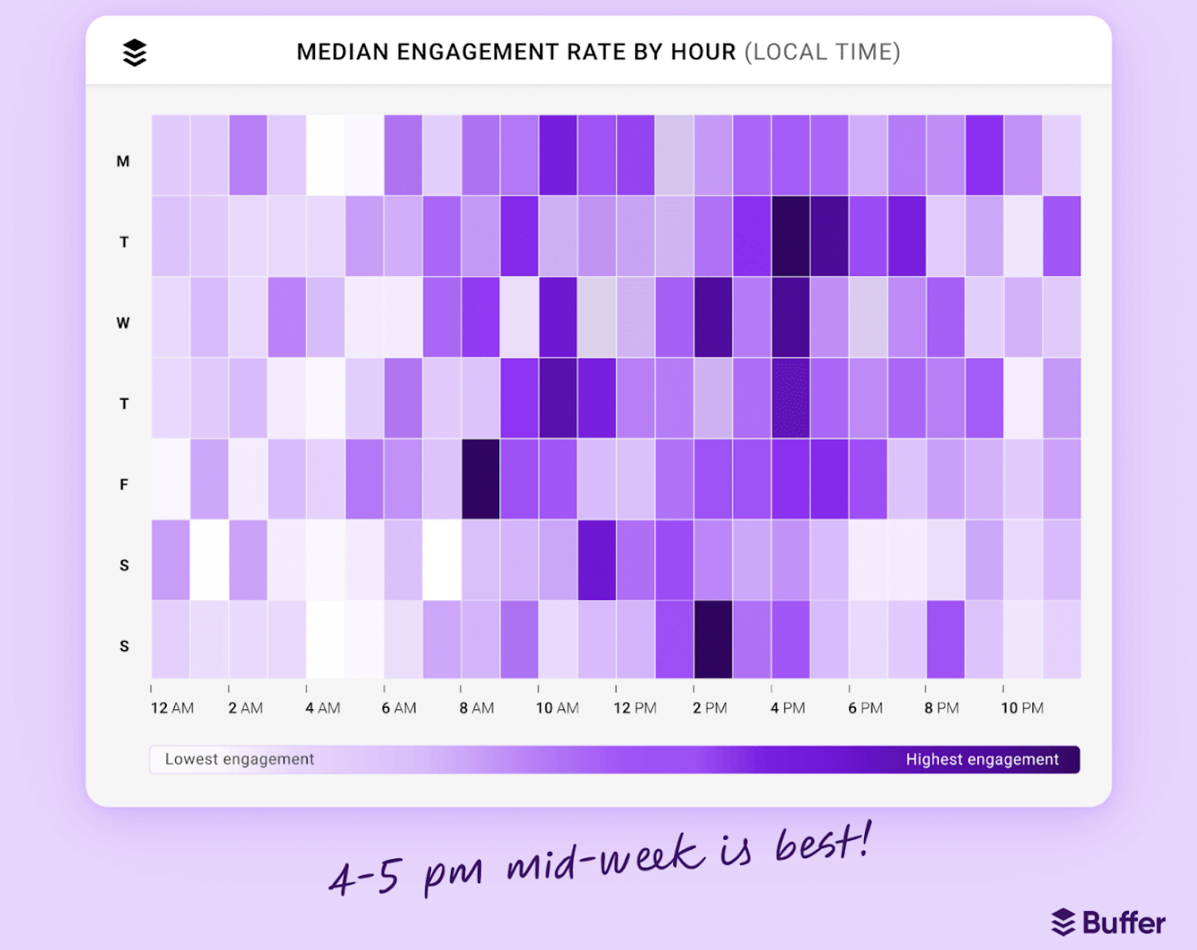The width and height of the screenshot is (1197, 950).
Task: Open the MEDIAN ENGAGEMENT RATE BY HOUR title
Action: click(515, 52)
